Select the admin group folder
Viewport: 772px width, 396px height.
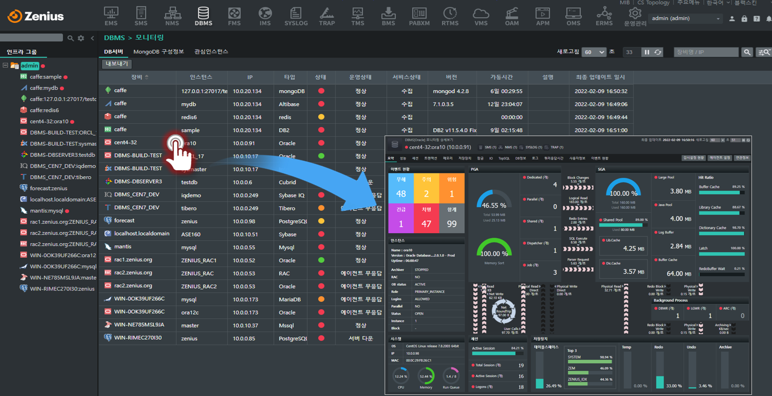click(30, 66)
